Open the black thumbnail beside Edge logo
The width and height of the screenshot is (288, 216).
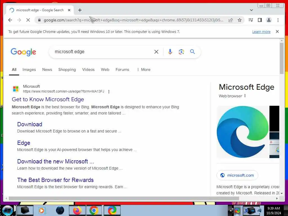274,118
